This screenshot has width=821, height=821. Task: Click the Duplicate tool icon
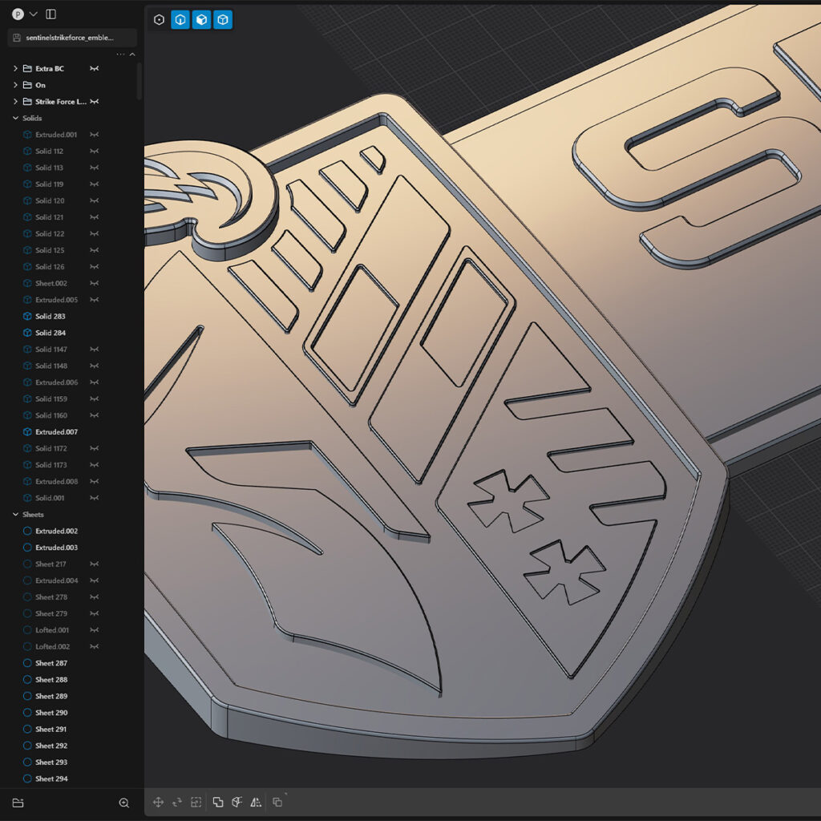tap(277, 802)
